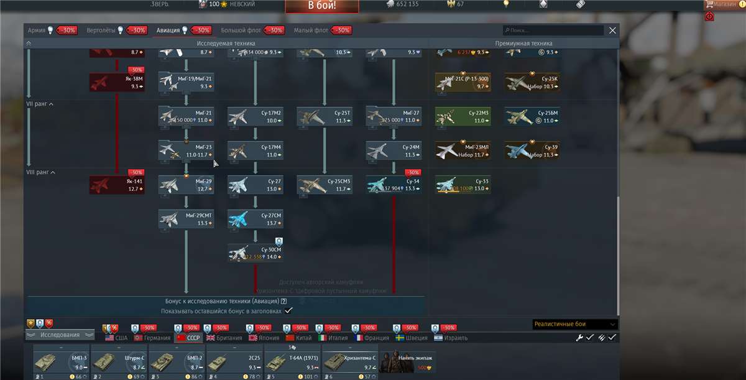746x380 pixels.
Task: Select the premium Су-25БМ aircraft card
Action: [x=532, y=116]
